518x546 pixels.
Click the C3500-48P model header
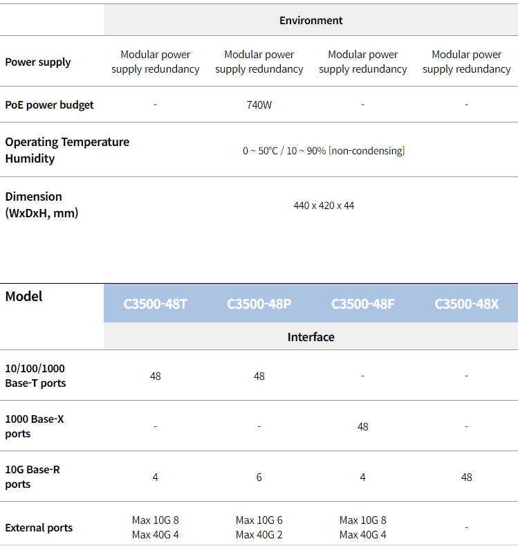tap(259, 304)
